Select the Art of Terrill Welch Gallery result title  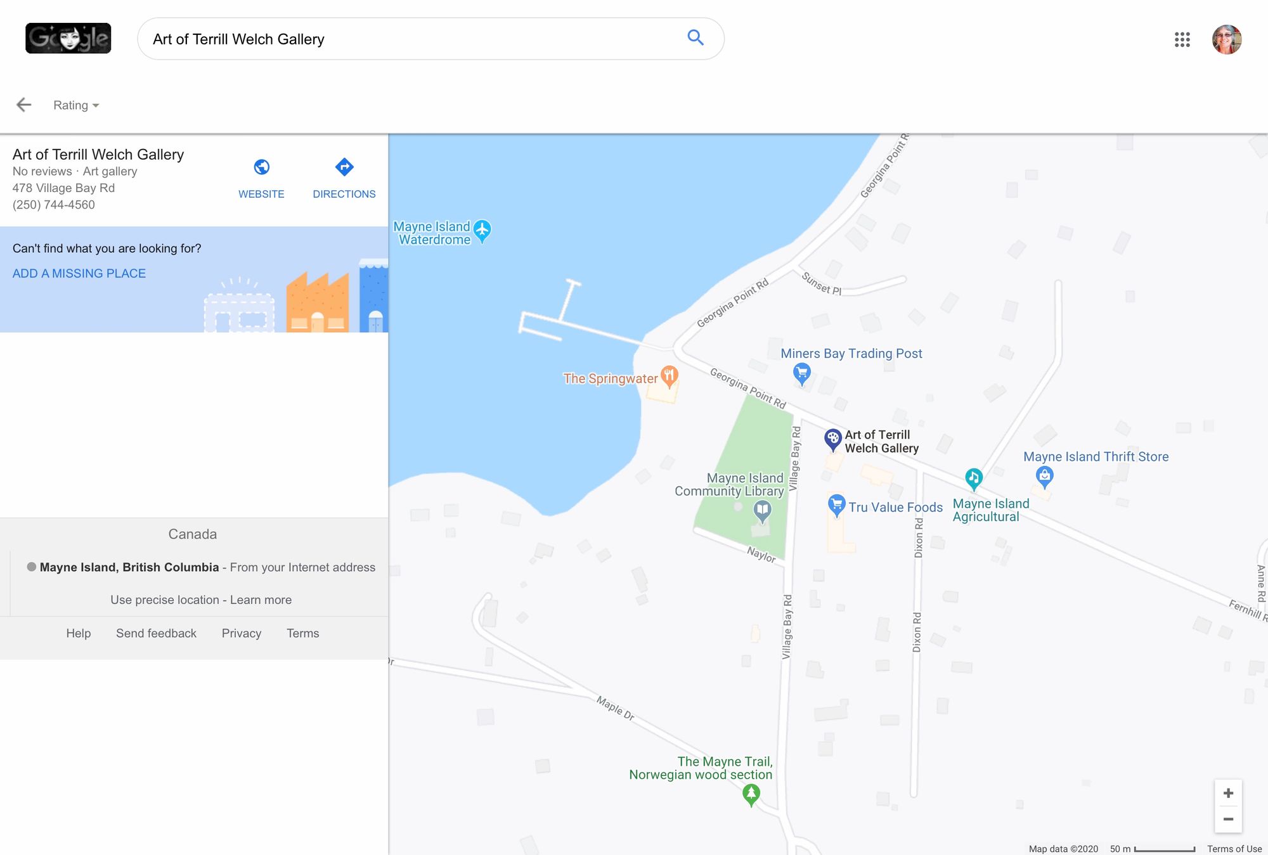98,155
